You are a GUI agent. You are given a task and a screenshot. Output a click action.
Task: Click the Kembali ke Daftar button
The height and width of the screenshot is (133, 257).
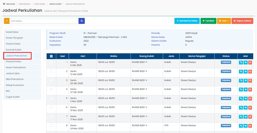[x=187, y=21]
